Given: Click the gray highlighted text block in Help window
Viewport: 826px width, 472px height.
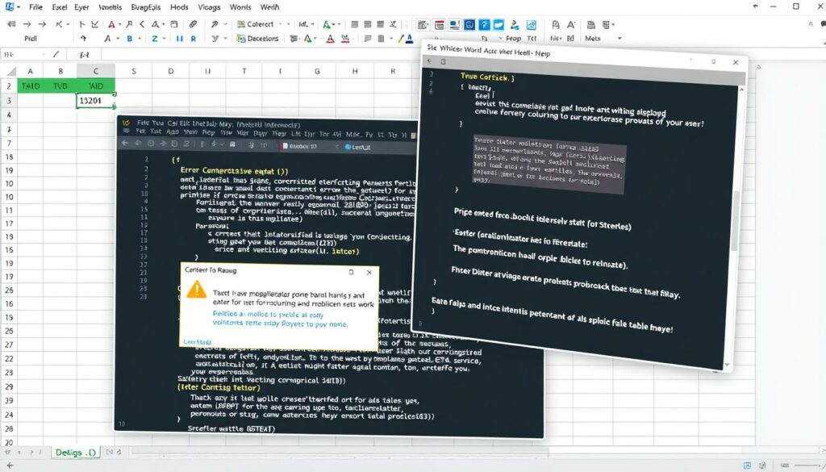Looking at the screenshot, I should click(x=549, y=165).
